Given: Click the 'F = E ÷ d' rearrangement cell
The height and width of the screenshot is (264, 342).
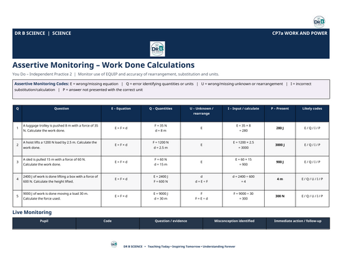Looking at the screenshot, I should tap(201, 198).
